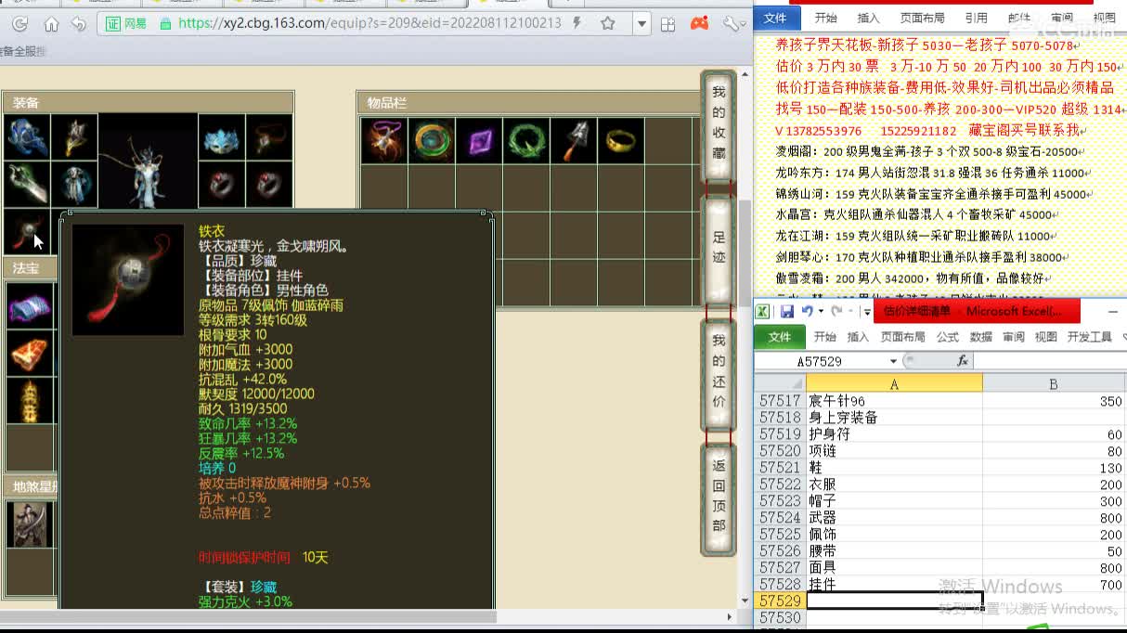The height and width of the screenshot is (633, 1127).
Task: Select the golden flame treasure in 法宝
Action: (30, 400)
